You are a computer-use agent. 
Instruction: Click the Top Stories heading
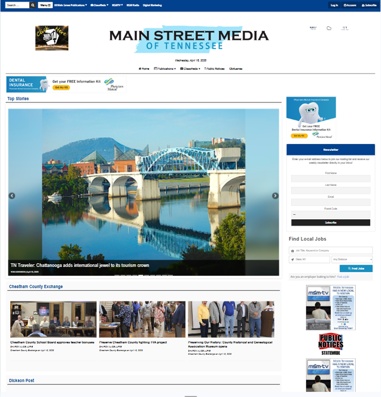pos(18,99)
